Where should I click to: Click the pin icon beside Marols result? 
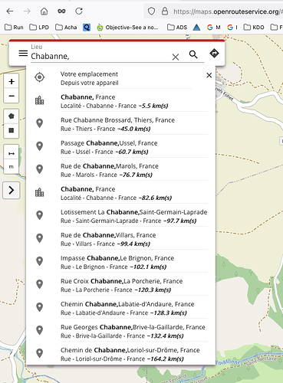40,169
